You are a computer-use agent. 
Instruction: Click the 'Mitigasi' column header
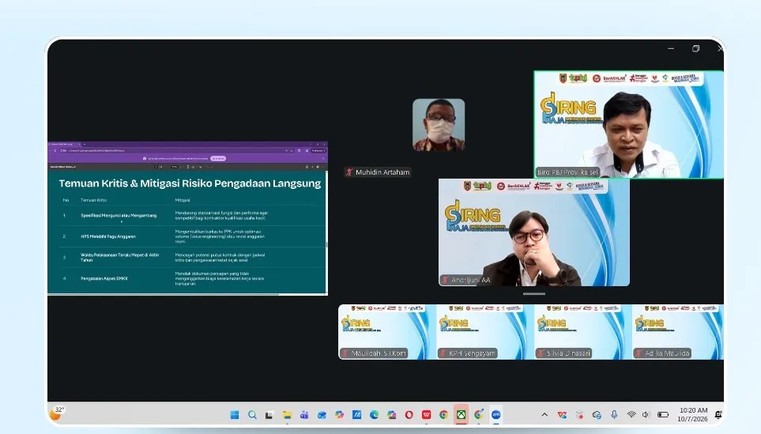pos(183,200)
